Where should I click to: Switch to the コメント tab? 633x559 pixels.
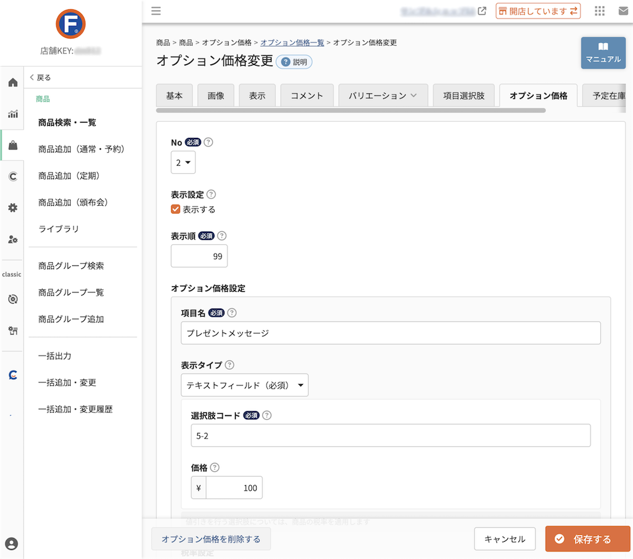point(307,96)
